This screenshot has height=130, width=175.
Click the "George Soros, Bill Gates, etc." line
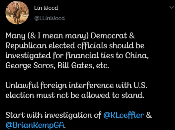[57, 65]
